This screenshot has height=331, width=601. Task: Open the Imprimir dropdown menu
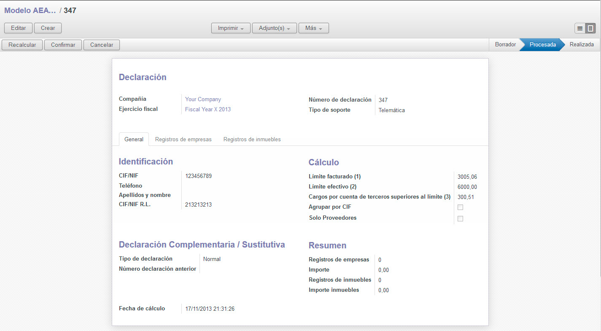click(x=231, y=28)
